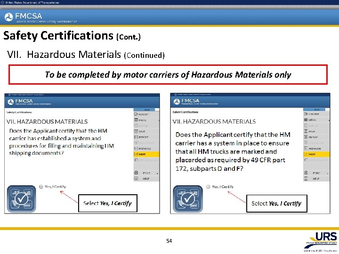Click 'Safety Certifications' breadcrumb in the left screenshot
This screenshot has width=339, height=254.
coord(19,112)
